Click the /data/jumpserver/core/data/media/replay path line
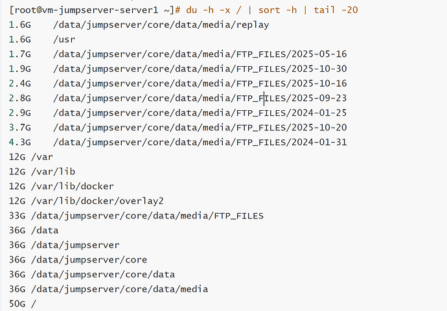The width and height of the screenshot is (447, 311). 161,25
